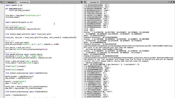The height and width of the screenshot is (98, 175).
Task: Open the editor browse-tabs icon left of temp.py
Action: tap(1, 2)
